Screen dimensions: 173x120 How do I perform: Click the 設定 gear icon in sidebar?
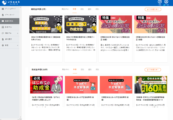(x=3, y=45)
